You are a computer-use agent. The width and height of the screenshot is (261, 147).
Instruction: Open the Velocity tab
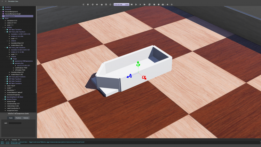point(26,118)
